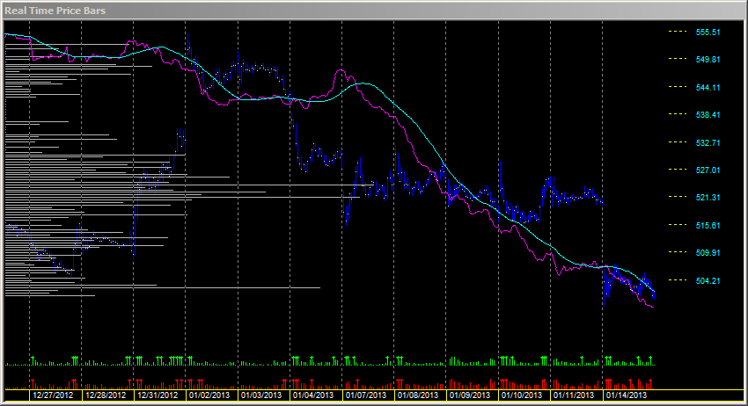The image size is (748, 406).
Task: Click the 01/04/2013 date label
Action: pos(313,395)
